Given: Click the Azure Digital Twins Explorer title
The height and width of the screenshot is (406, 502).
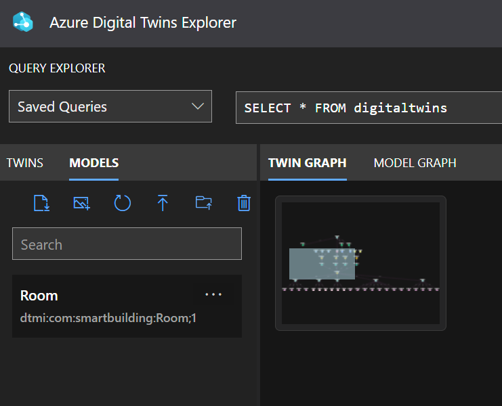Looking at the screenshot, I should [143, 23].
